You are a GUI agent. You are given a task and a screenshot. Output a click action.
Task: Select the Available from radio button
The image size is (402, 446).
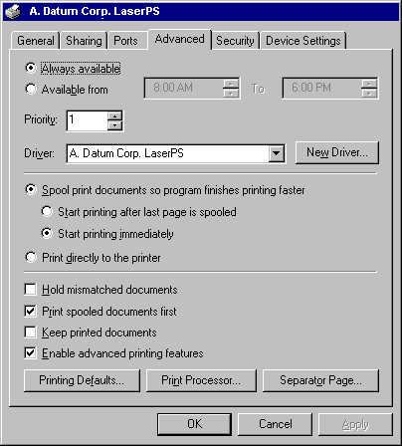click(31, 89)
